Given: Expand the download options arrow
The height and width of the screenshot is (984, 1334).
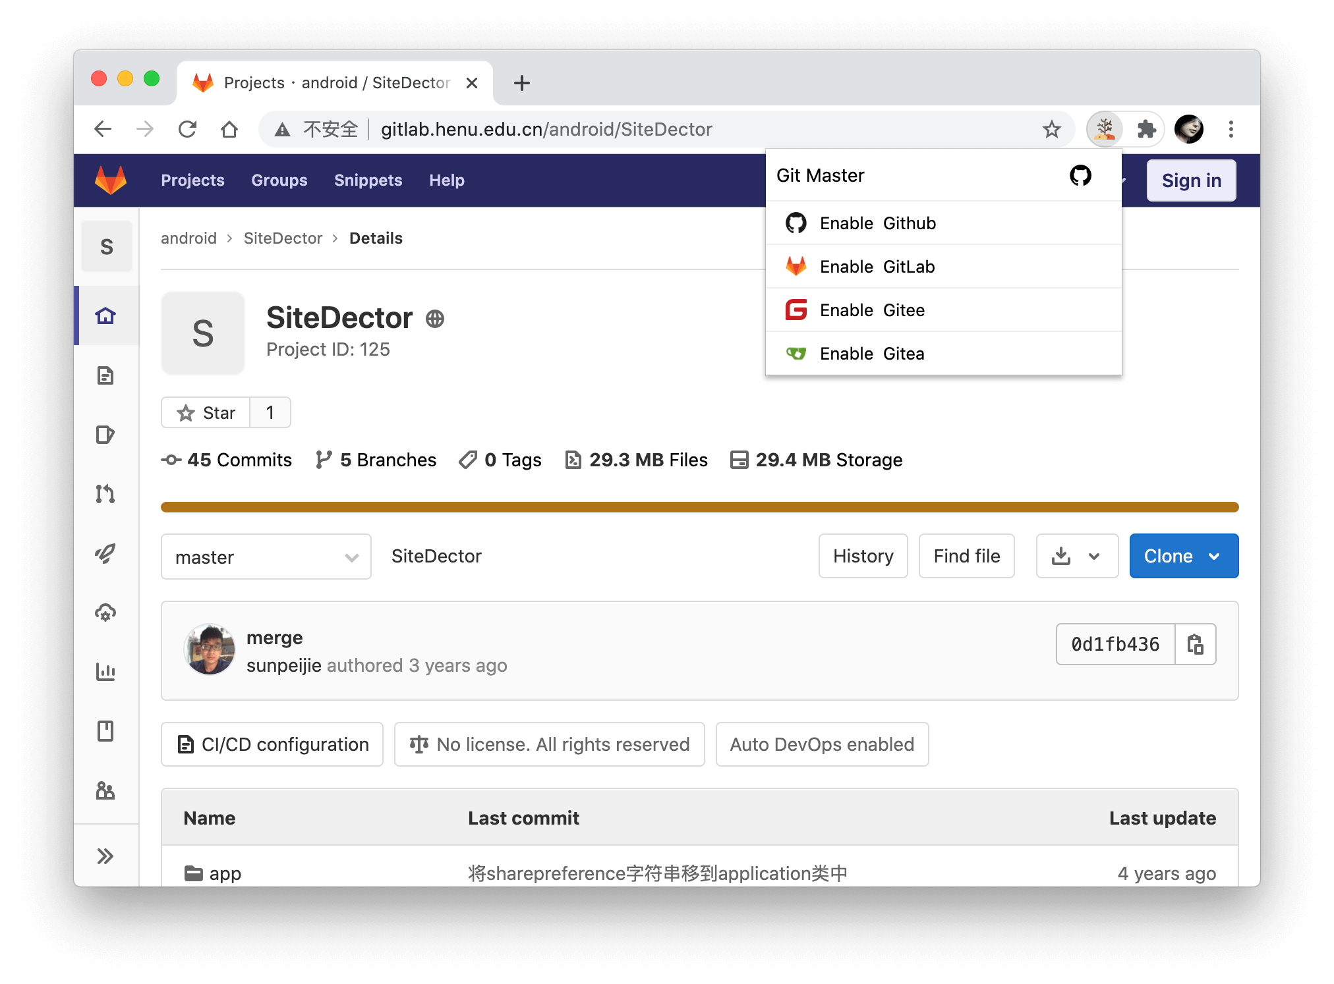Looking at the screenshot, I should [x=1093, y=556].
